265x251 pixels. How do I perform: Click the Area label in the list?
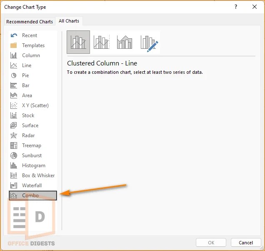click(27, 95)
